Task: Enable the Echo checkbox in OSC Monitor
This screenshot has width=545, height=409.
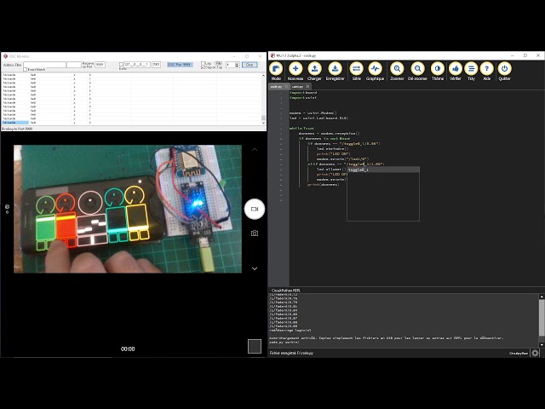Action: (121, 65)
